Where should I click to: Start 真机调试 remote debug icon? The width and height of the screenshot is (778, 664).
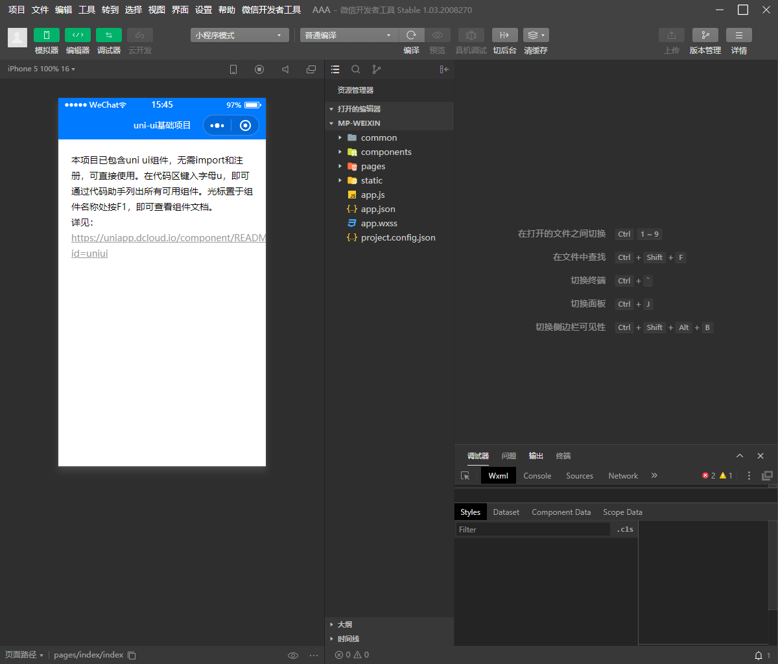(x=471, y=35)
